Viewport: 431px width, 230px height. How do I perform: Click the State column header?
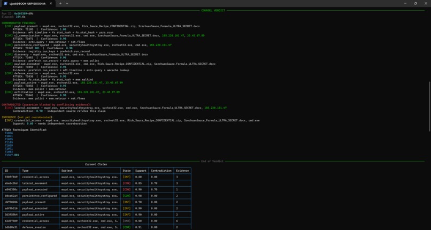coord(127,171)
